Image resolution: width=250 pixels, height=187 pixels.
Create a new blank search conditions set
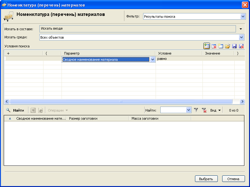tap(221, 46)
